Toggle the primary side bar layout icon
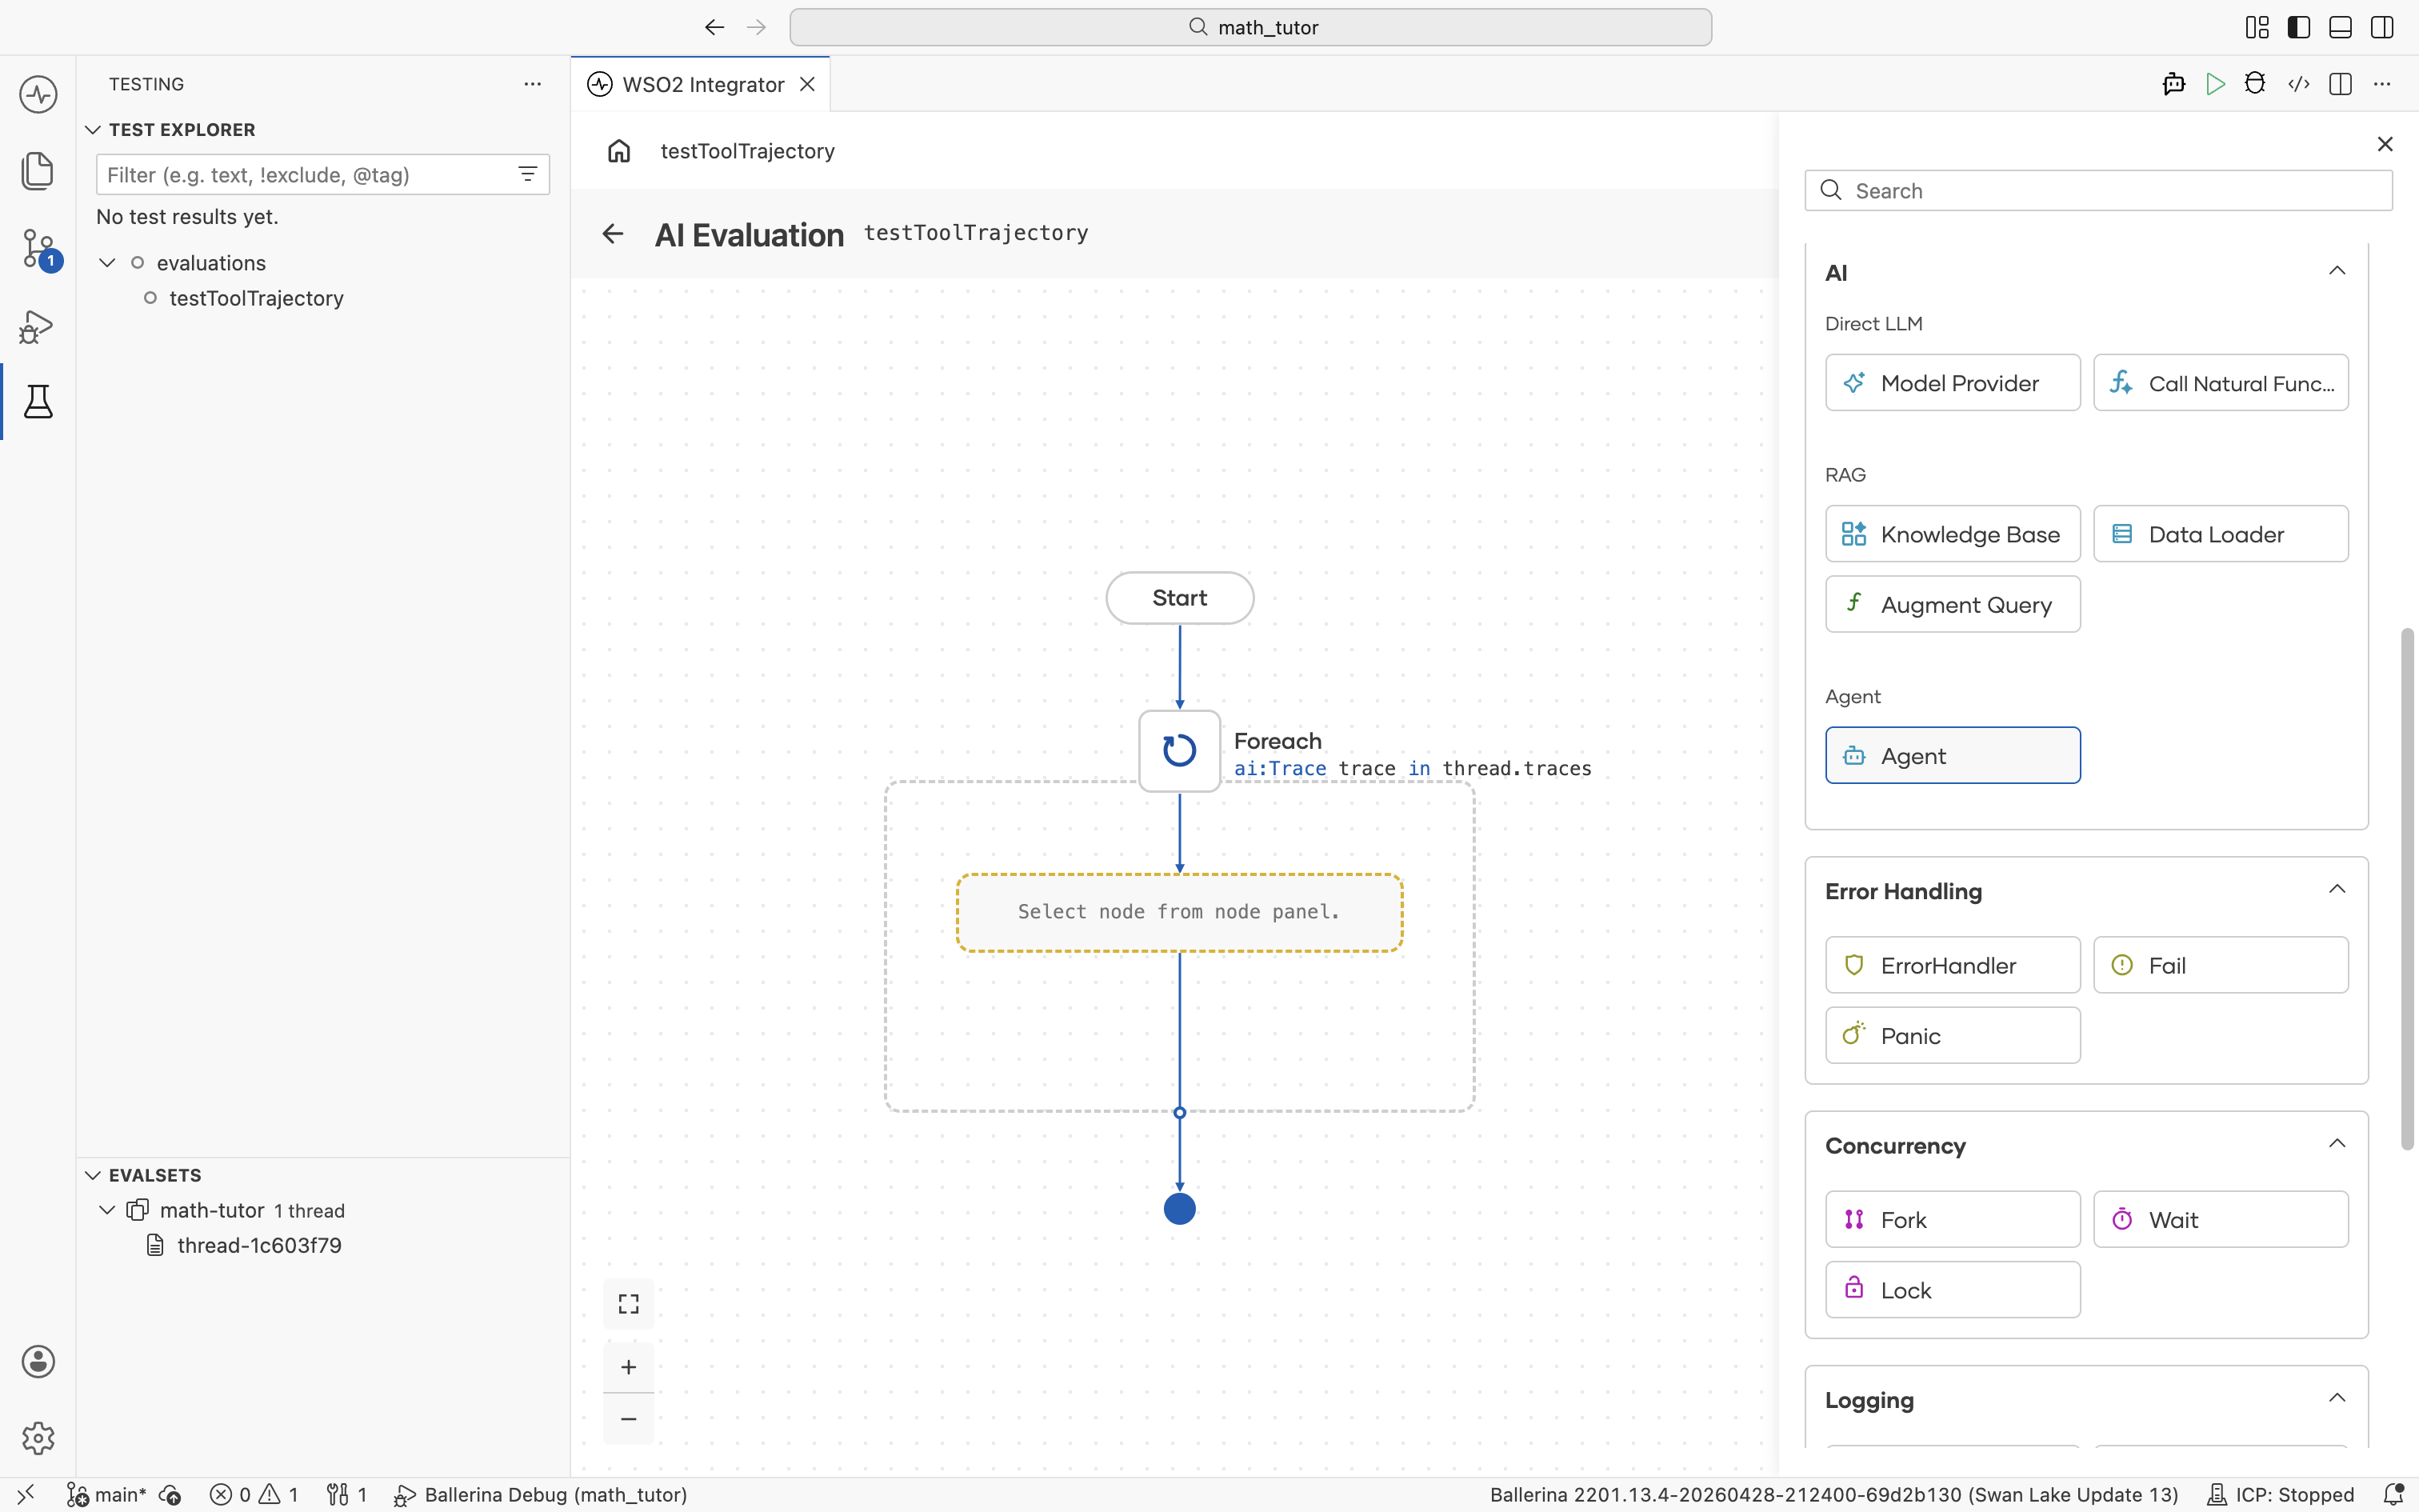2419x1512 pixels. point(2298,27)
